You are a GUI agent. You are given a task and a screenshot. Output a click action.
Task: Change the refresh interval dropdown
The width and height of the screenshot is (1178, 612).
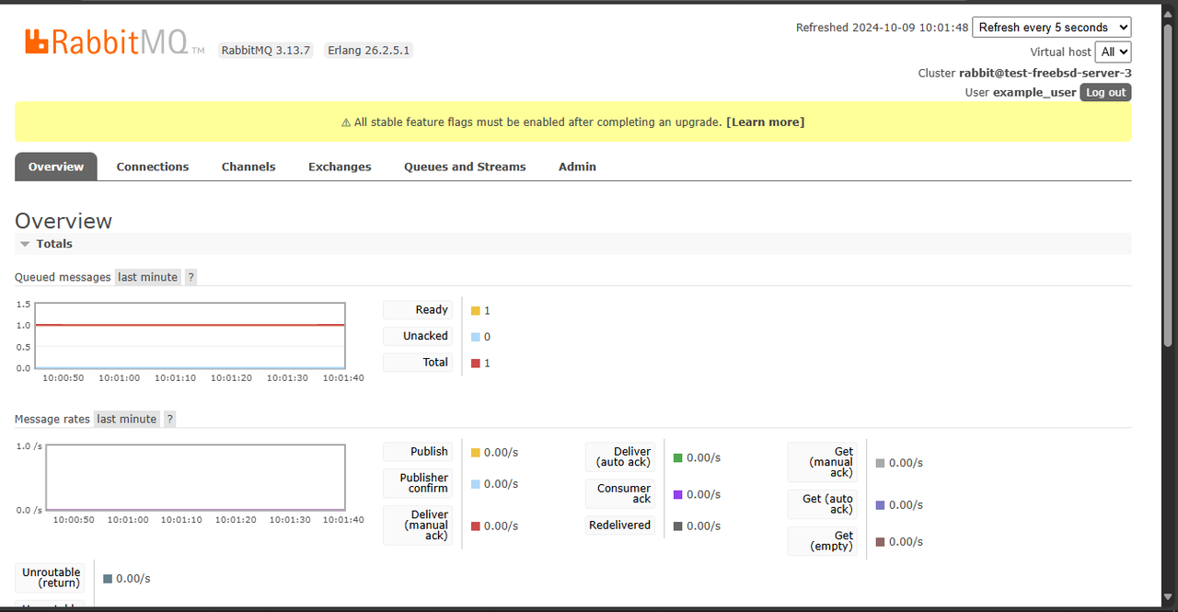pos(1052,28)
